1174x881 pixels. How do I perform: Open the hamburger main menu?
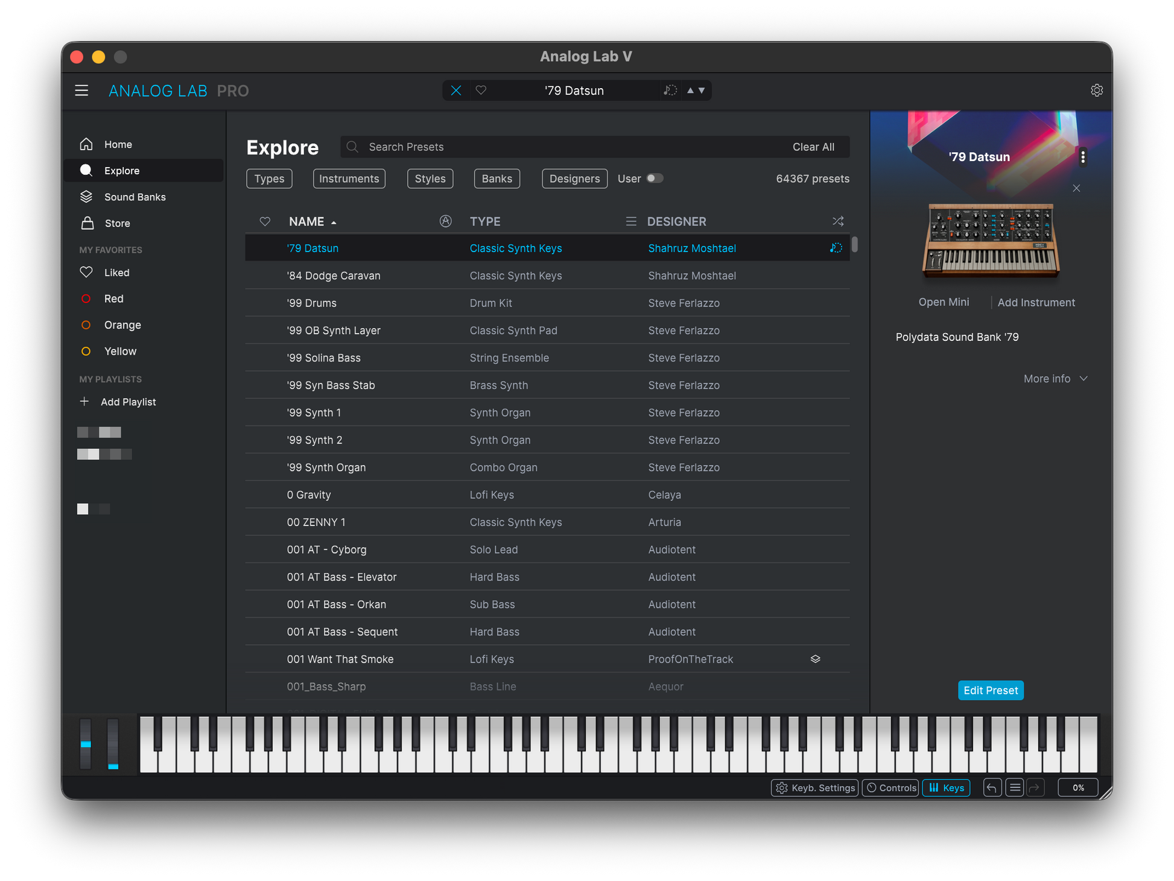click(x=81, y=91)
